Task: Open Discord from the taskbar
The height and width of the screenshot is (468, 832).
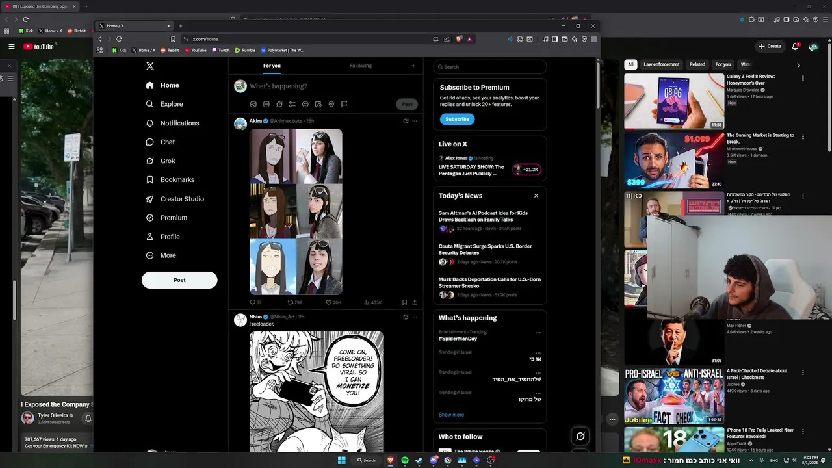Action: (434, 460)
